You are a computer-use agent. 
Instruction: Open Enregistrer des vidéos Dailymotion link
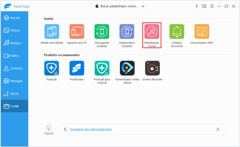[x=91, y=129]
